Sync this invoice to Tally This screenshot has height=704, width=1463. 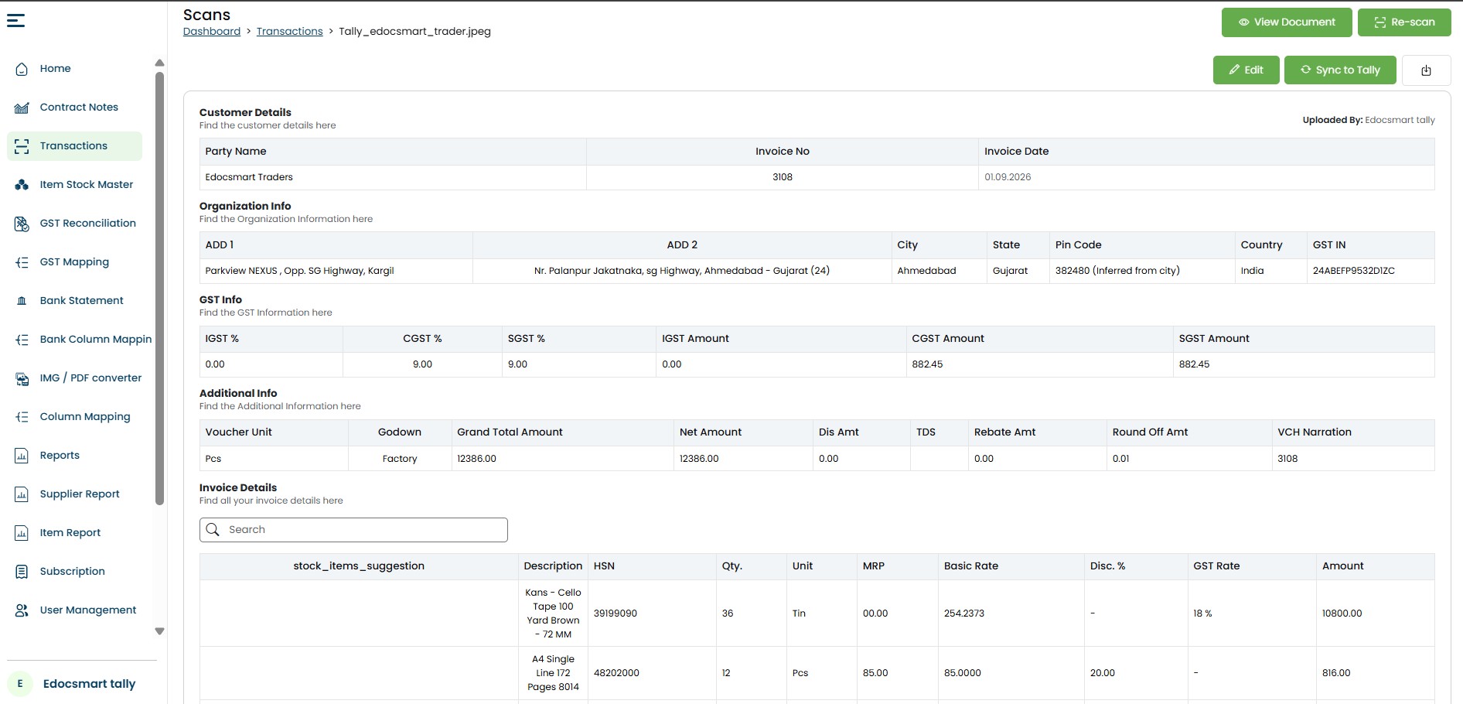[x=1340, y=70]
